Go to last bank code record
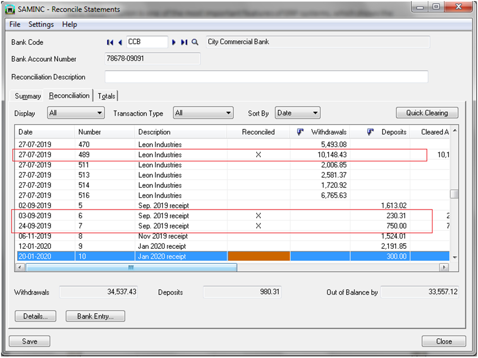This screenshot has width=478, height=358. tap(184, 42)
